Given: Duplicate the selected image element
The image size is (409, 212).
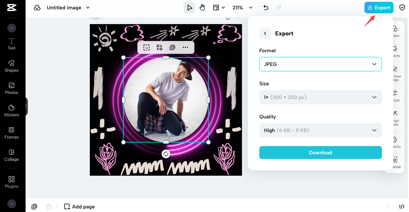Looking at the screenshot, I should (x=172, y=48).
